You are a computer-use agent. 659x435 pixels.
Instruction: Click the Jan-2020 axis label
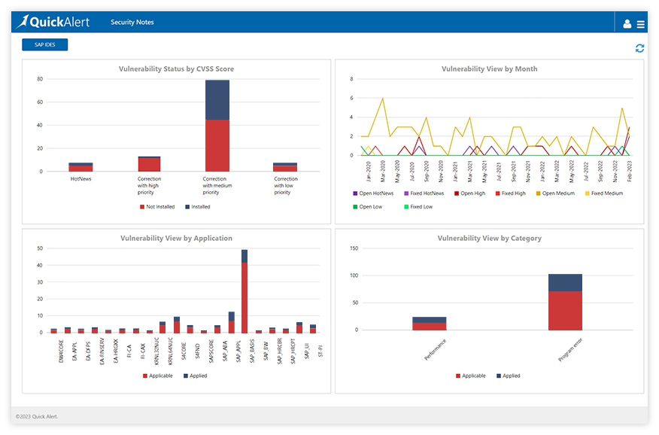tap(368, 171)
